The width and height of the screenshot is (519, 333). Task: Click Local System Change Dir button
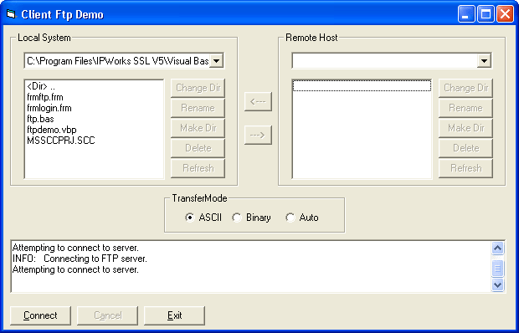pos(198,88)
